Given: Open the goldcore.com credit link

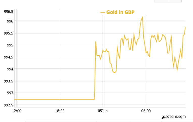Looking at the screenshot, I should (x=174, y=116).
